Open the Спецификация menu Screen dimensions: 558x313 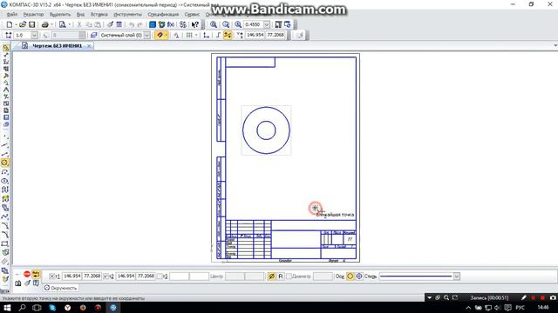coord(163,14)
